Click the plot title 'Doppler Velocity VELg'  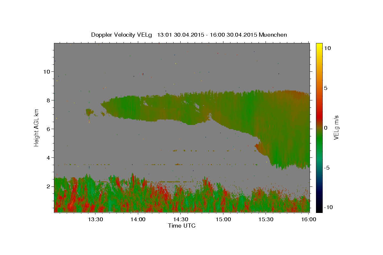(x=122, y=35)
